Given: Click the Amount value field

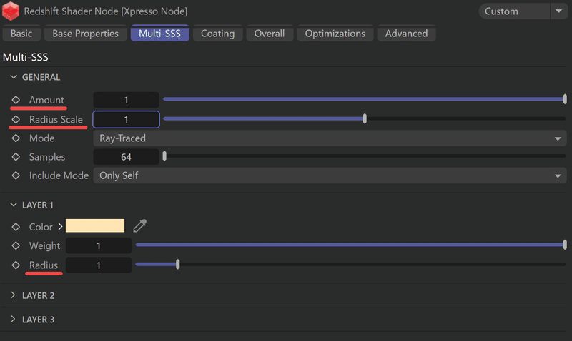Looking at the screenshot, I should point(126,100).
